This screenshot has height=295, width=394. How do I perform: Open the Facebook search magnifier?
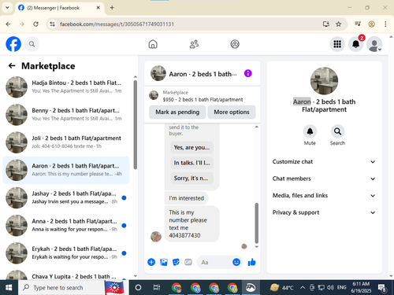pos(32,44)
